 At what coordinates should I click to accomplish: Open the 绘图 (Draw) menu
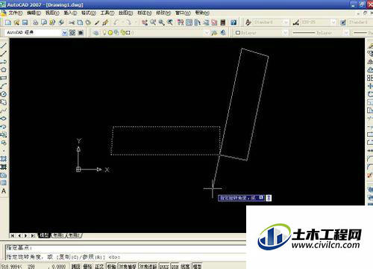pyautogui.click(x=125, y=13)
